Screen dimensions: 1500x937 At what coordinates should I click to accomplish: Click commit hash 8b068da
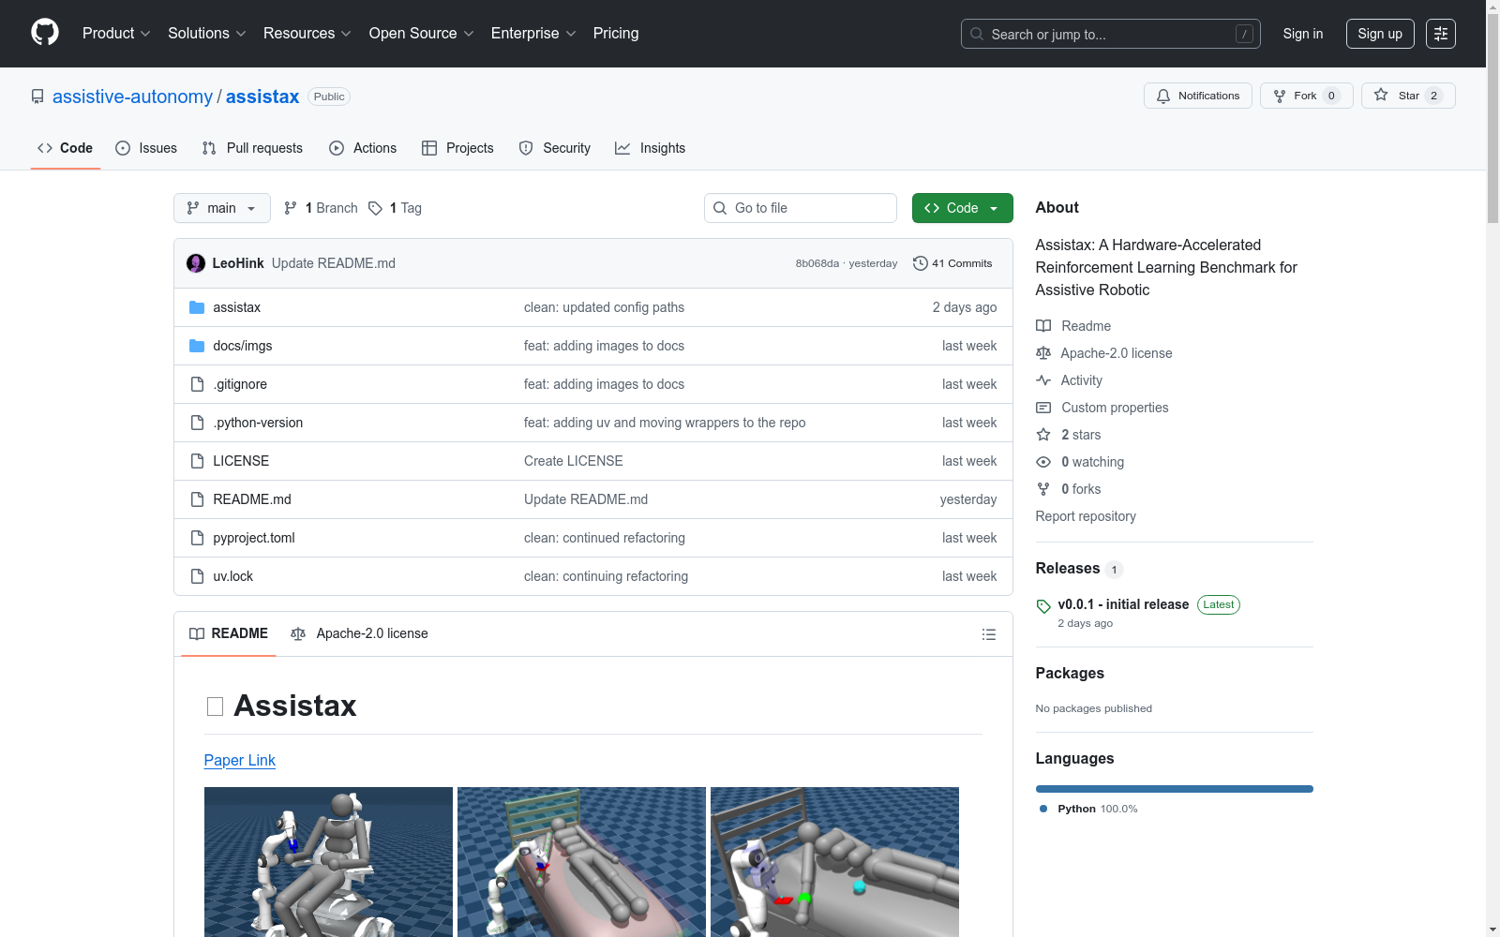click(x=817, y=263)
